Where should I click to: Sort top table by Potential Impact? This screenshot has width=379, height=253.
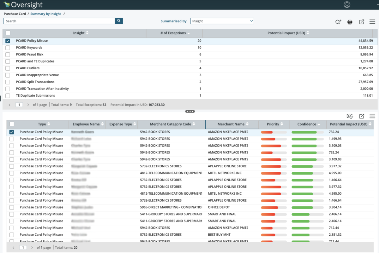288,33
